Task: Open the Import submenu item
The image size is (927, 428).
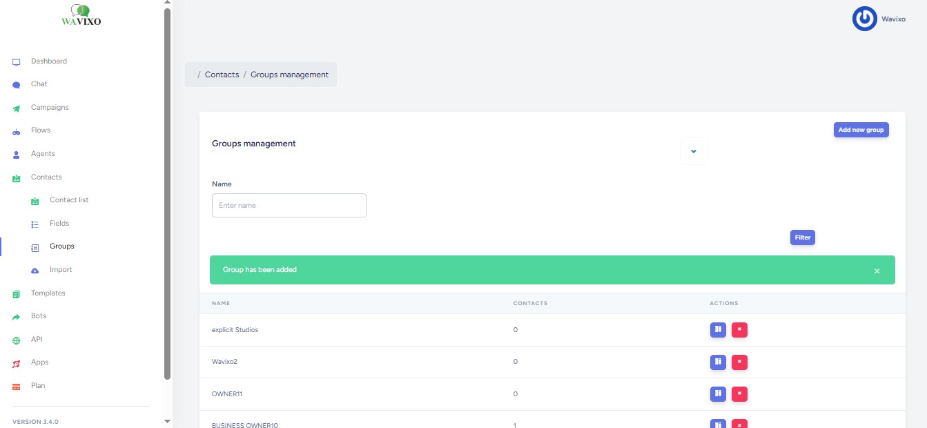Action: (x=61, y=270)
